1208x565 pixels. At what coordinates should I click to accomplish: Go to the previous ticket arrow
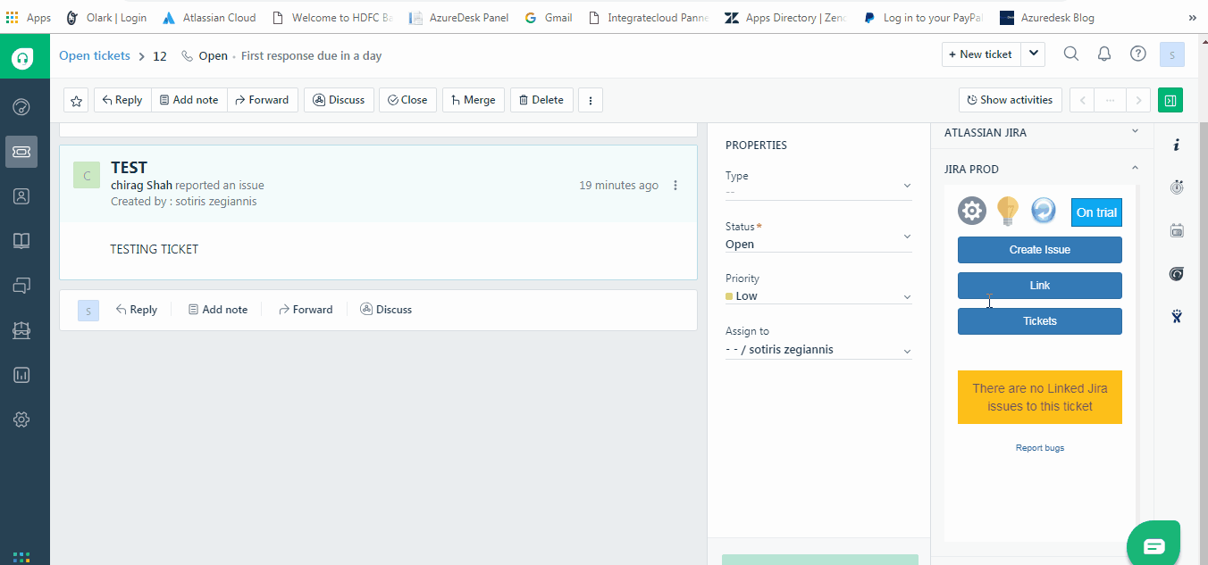coord(1083,100)
